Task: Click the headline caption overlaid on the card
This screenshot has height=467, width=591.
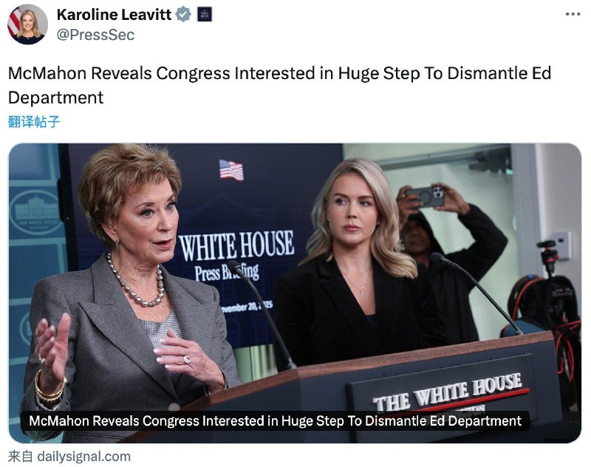Action: click(275, 420)
